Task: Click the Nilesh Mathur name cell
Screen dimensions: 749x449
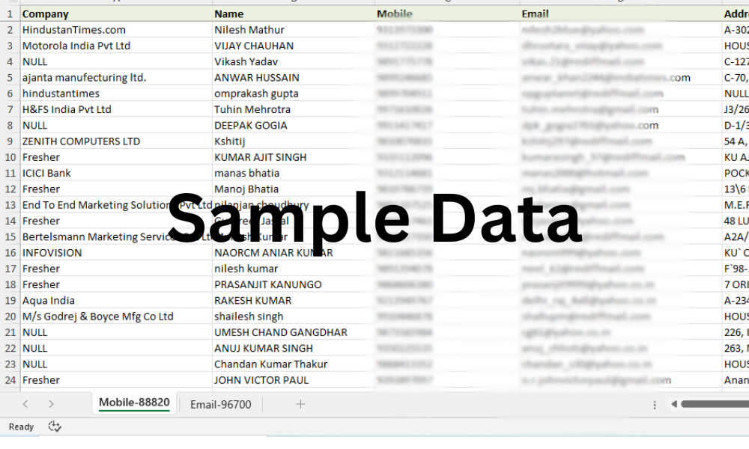Action: pos(294,30)
